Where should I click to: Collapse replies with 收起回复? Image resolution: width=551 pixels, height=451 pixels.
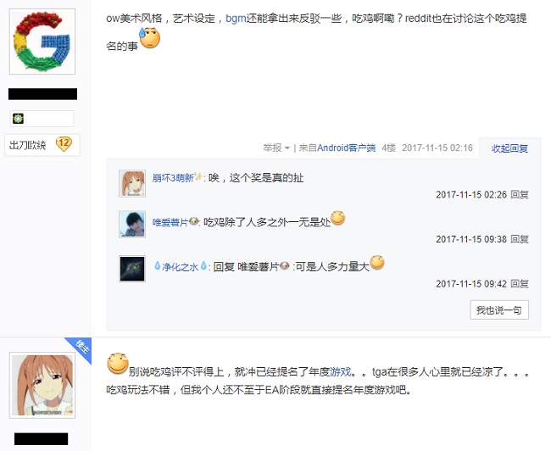(509, 148)
